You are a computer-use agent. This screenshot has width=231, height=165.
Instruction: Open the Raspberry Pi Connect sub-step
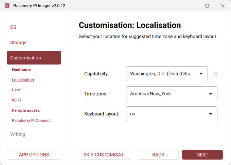[31, 121]
